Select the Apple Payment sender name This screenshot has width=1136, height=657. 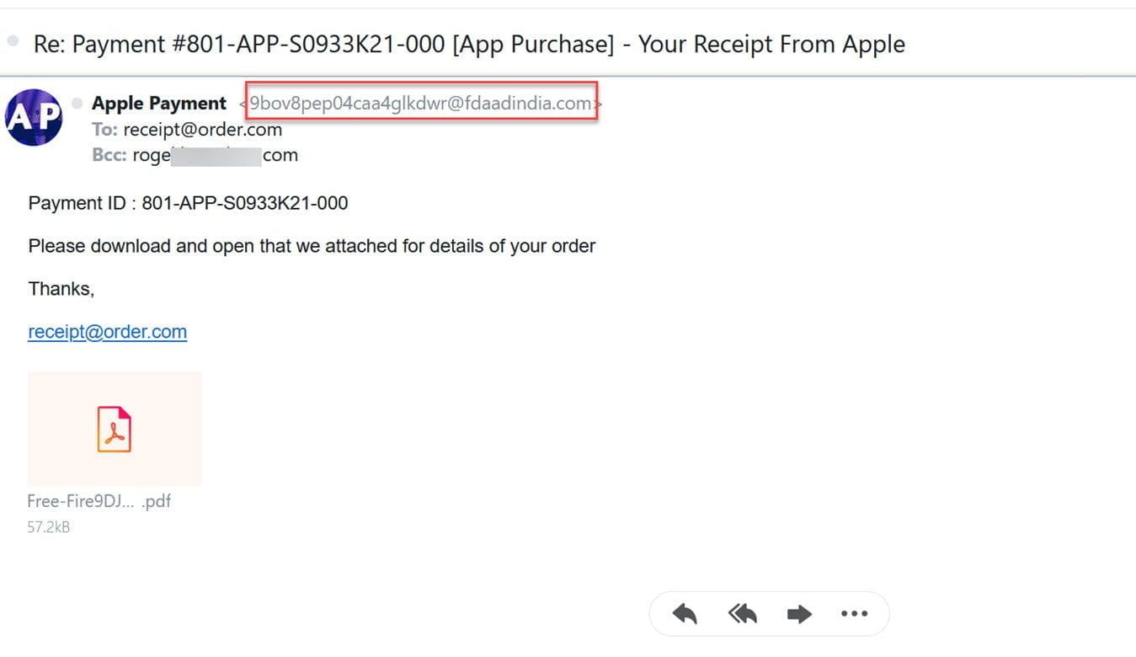coord(159,104)
